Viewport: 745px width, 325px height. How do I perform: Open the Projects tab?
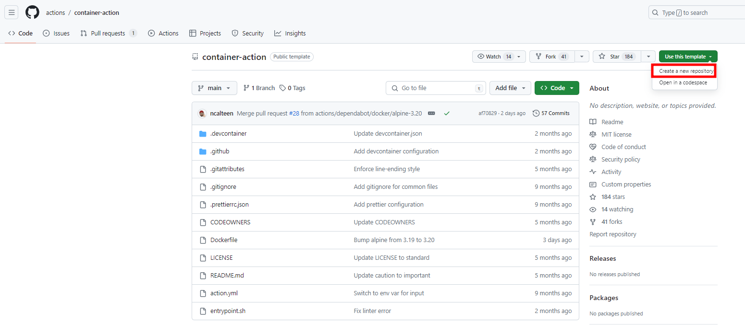tap(205, 34)
